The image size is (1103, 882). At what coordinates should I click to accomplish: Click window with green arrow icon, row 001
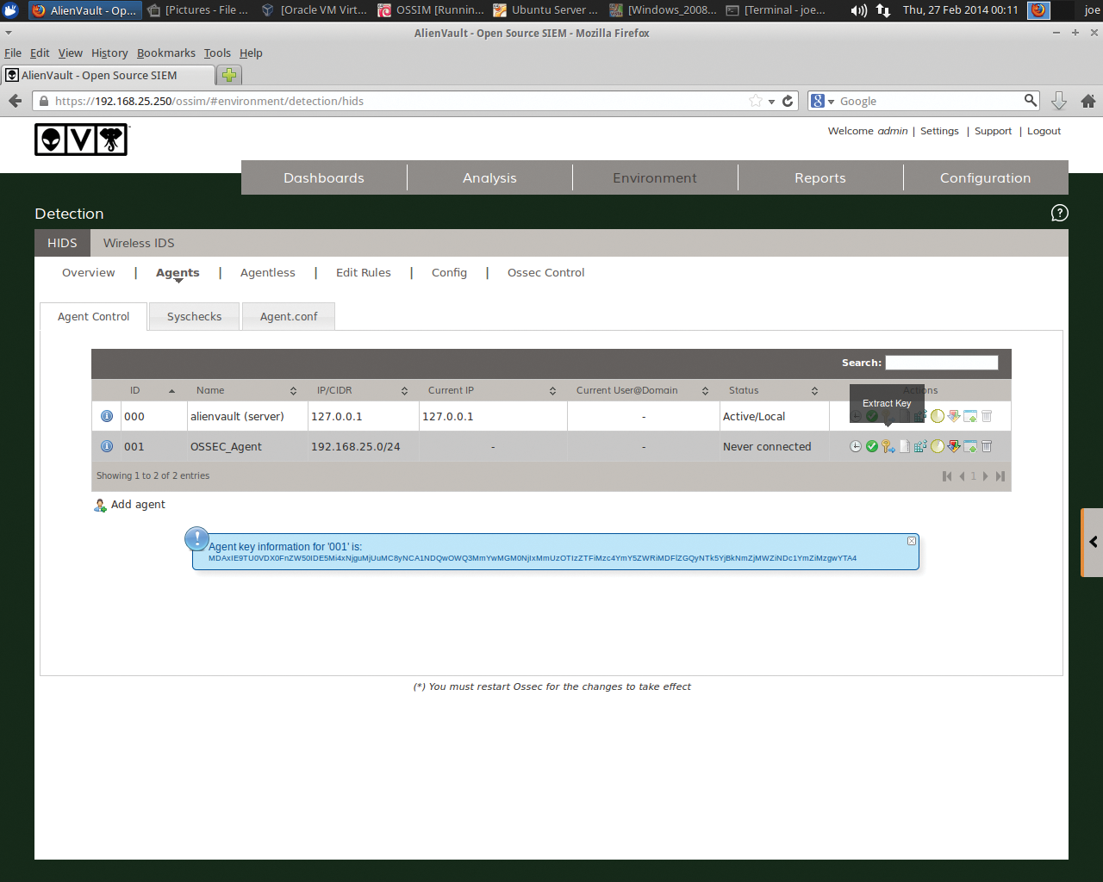tap(970, 446)
